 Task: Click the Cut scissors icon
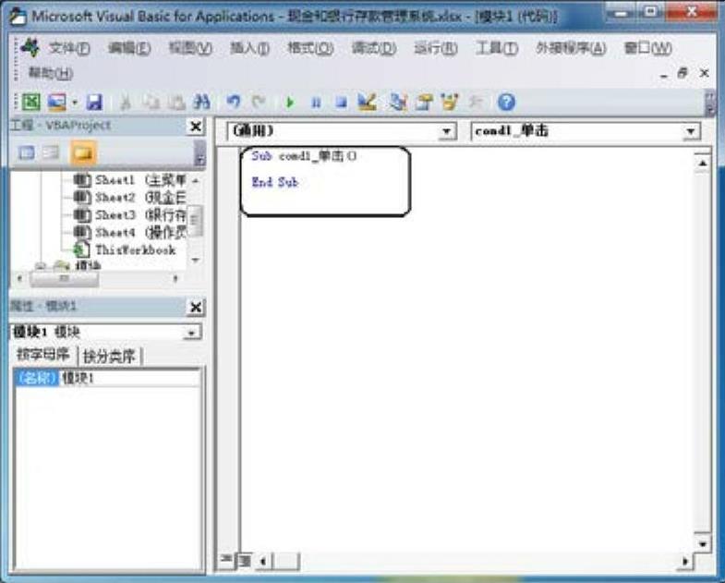click(x=125, y=102)
